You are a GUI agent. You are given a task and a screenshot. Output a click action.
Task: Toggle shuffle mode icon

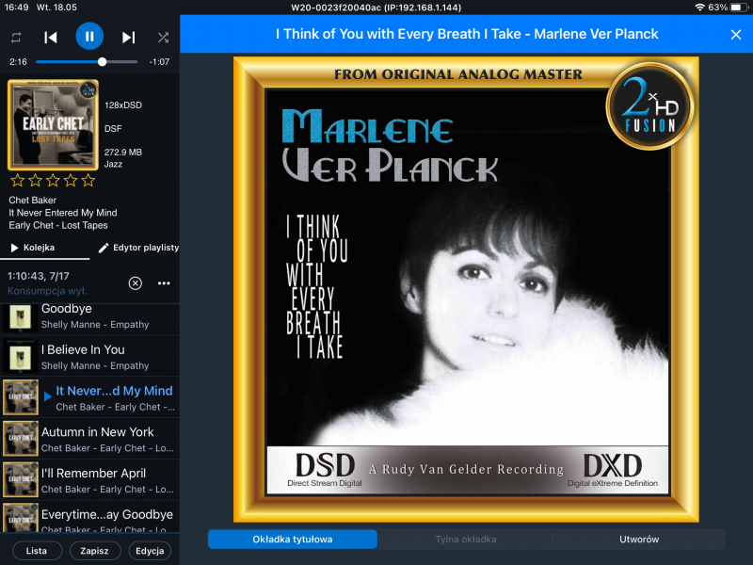click(x=163, y=38)
